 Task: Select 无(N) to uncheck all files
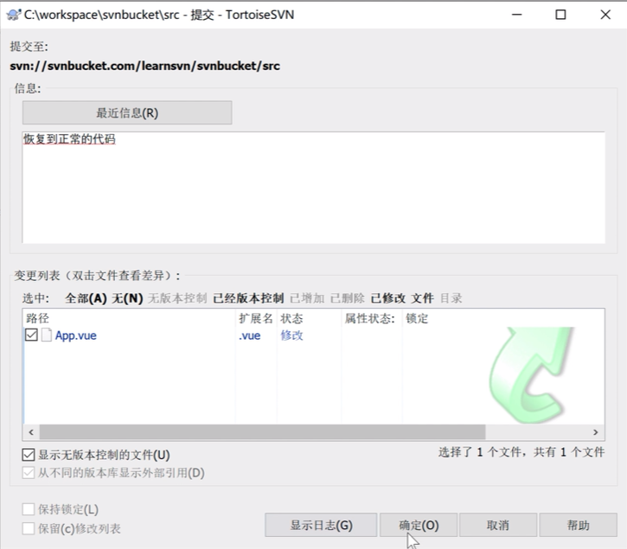pyautogui.click(x=127, y=298)
